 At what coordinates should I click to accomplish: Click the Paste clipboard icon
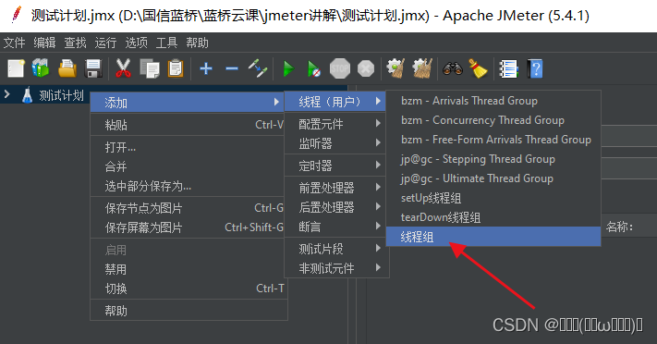[176, 68]
